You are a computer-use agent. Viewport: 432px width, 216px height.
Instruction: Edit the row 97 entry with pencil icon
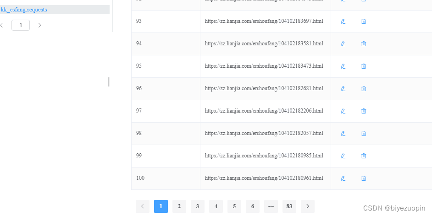click(x=343, y=111)
